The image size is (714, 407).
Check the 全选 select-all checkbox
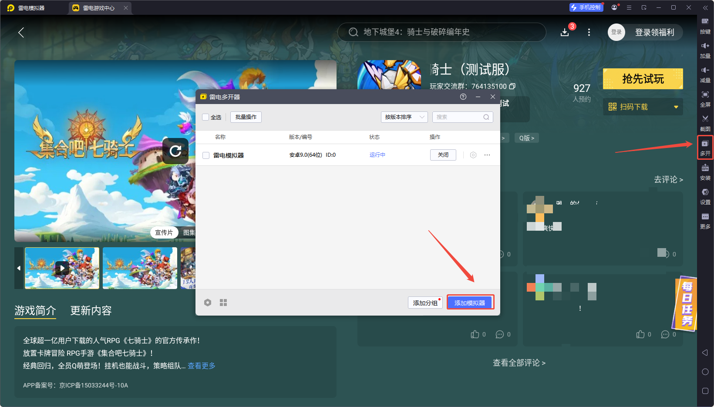tap(205, 117)
